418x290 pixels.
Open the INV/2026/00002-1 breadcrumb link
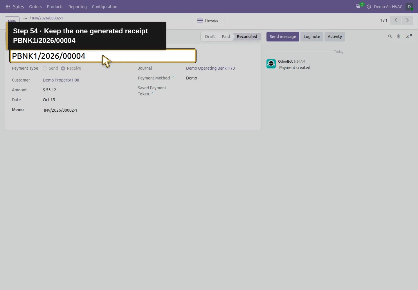click(x=48, y=18)
